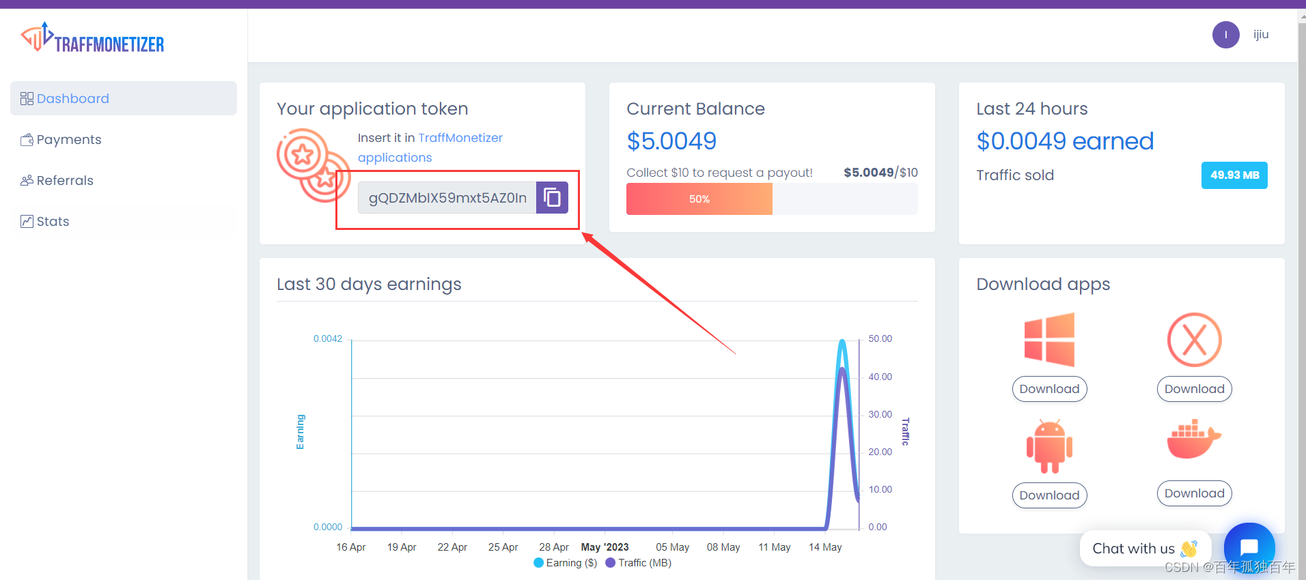The width and height of the screenshot is (1306, 580).
Task: Click the earnings chart peak near 14 May
Action: pos(842,342)
